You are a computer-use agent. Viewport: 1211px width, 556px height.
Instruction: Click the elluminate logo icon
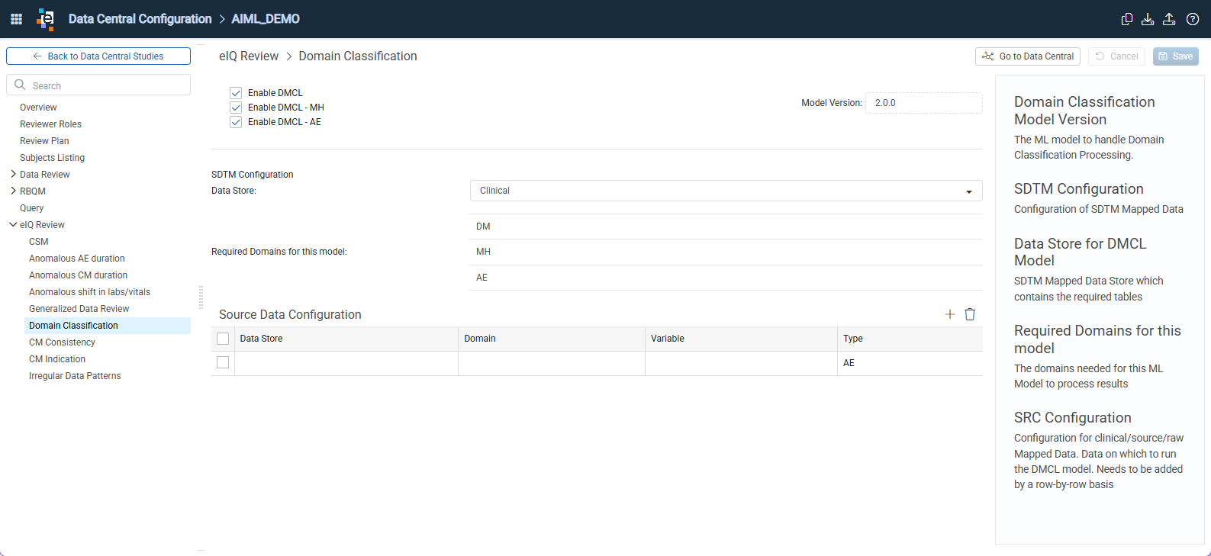pos(46,19)
